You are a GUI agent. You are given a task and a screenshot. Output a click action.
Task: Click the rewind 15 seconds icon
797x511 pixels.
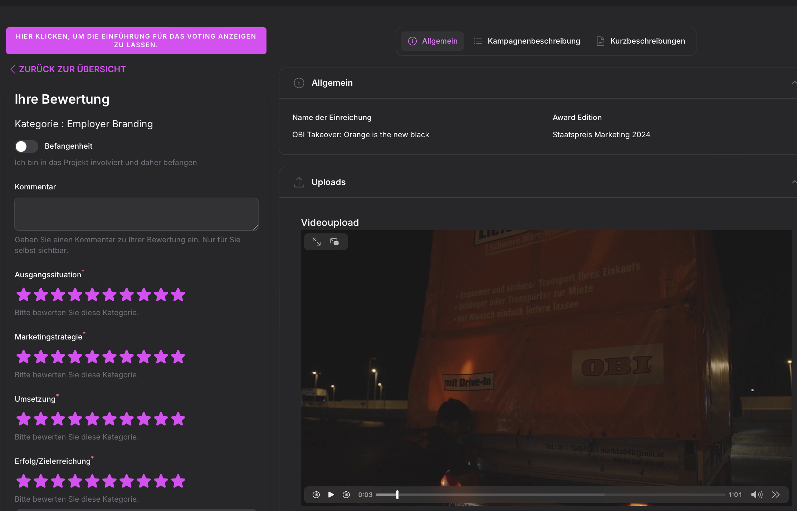316,495
